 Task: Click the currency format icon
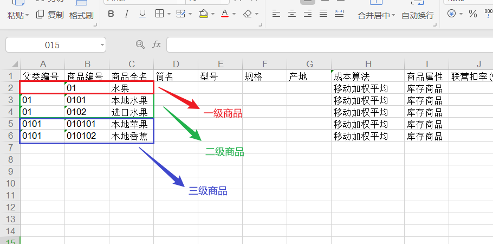[451, 14]
